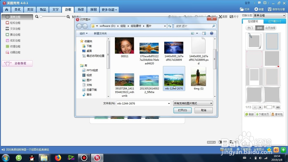Viewport: 288px width, 162px height.
Task: Open view options dropdown arrow
Action: point(197,33)
